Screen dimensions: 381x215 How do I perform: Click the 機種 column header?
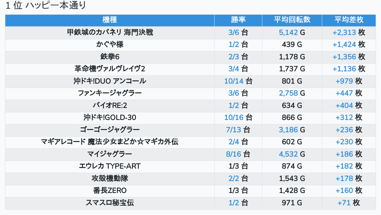[x=110, y=20]
